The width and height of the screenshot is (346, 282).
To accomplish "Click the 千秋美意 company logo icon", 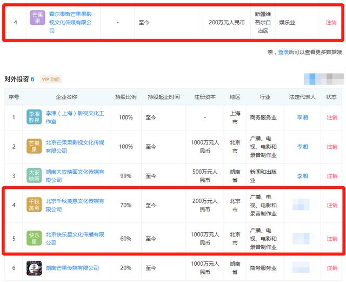I will pyautogui.click(x=34, y=205).
